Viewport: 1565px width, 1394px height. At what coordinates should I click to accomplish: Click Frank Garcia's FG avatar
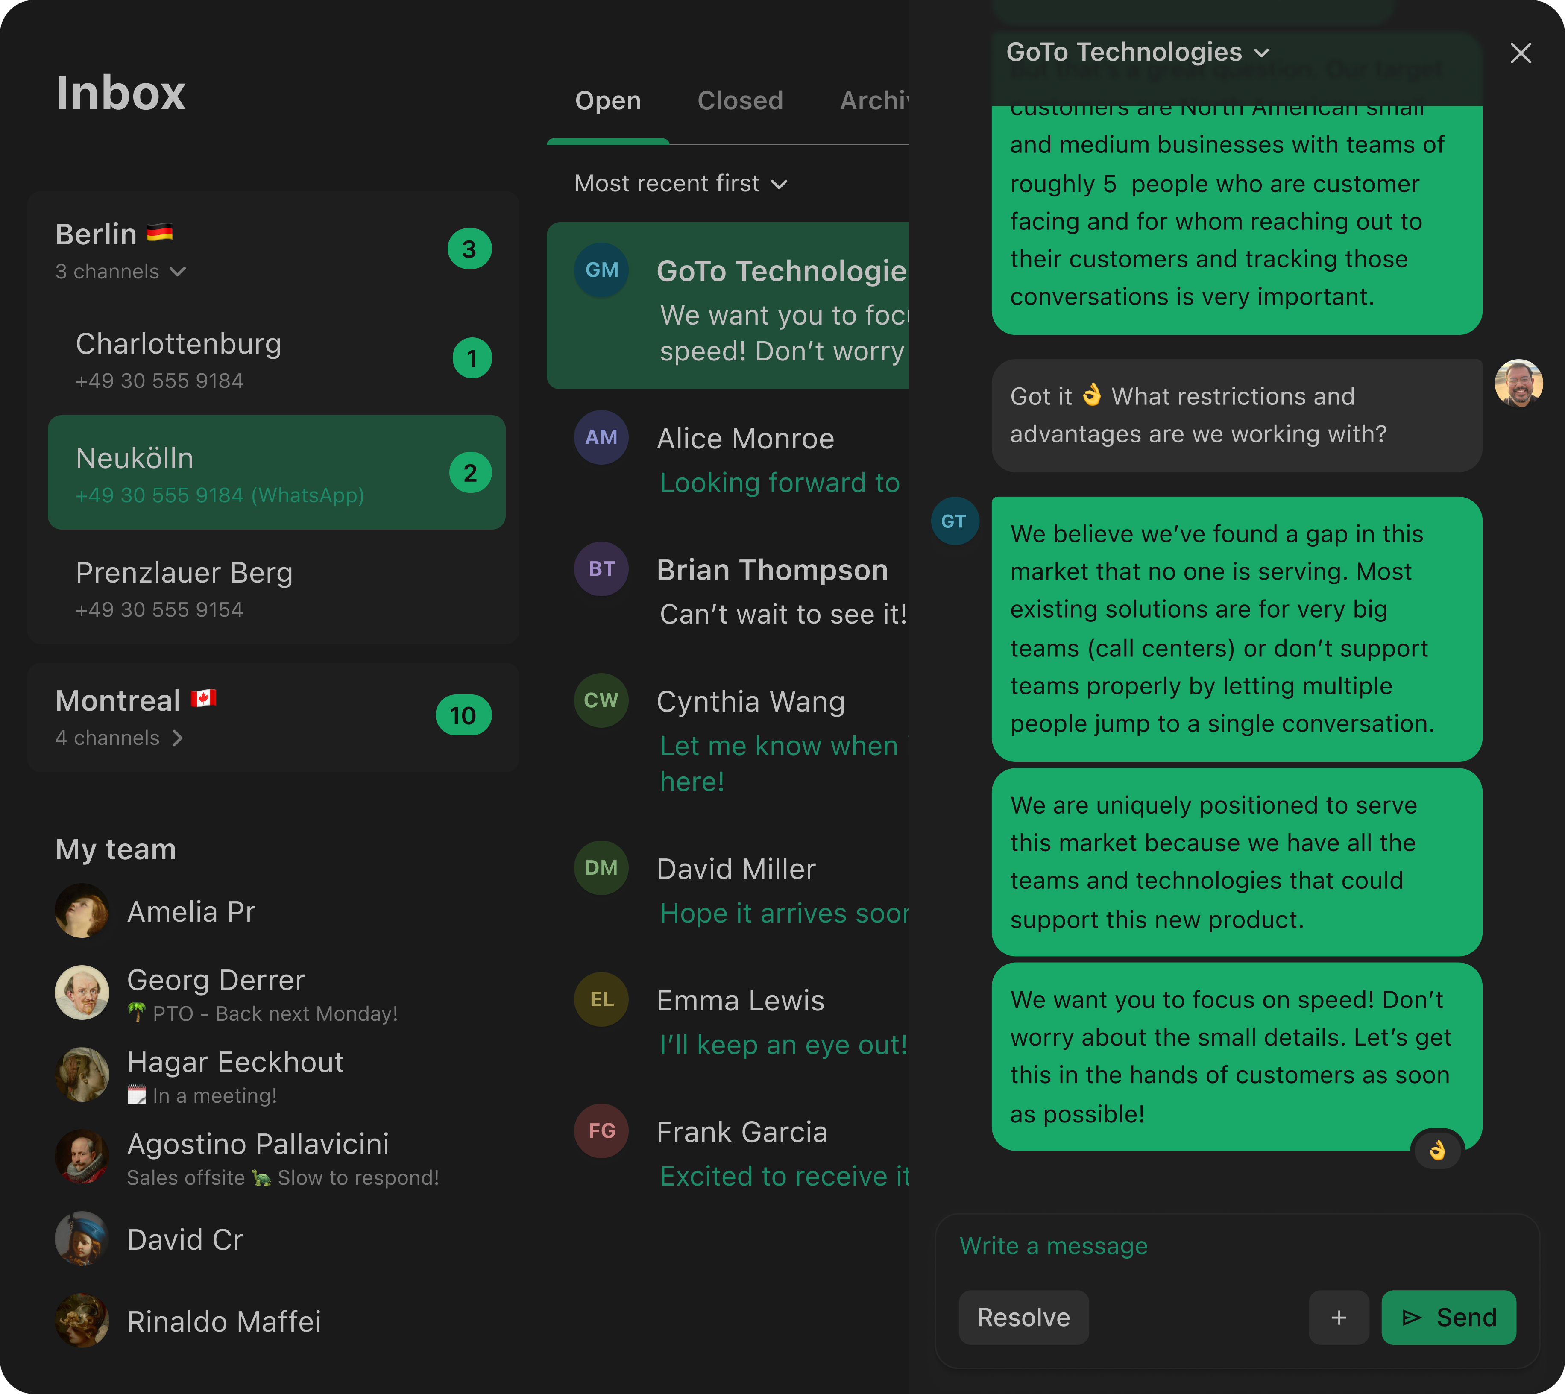pos(601,1131)
